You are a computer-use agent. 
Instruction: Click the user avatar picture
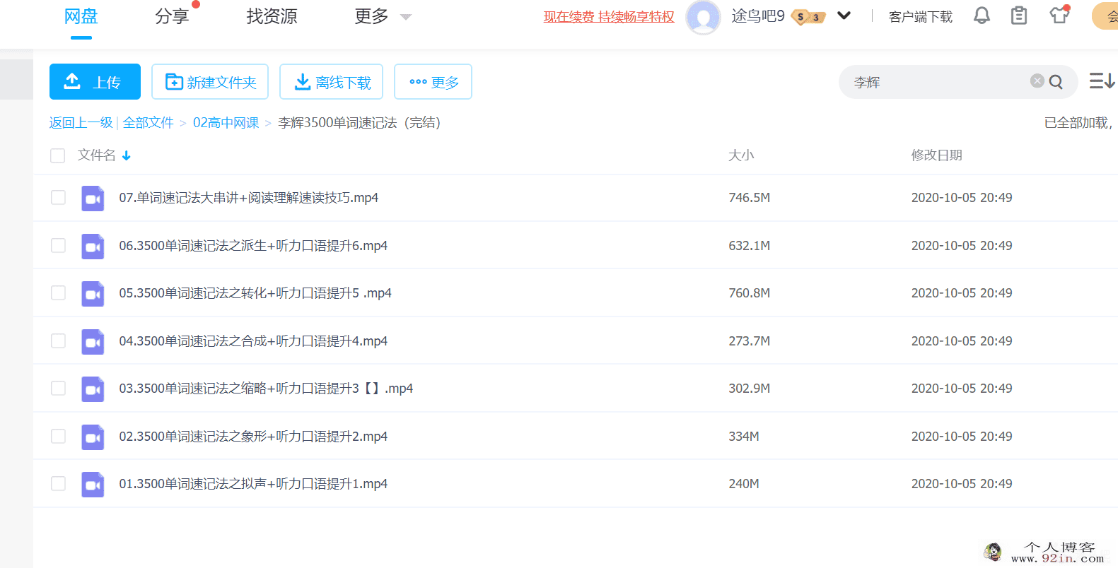tap(703, 17)
